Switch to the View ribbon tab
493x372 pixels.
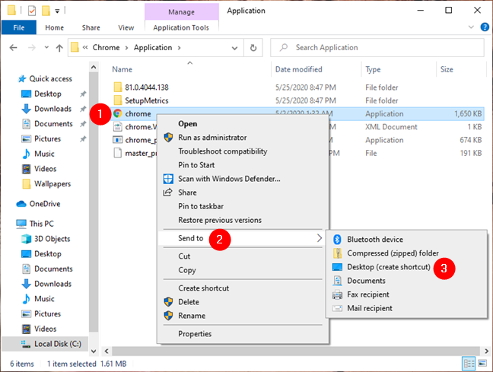click(126, 27)
